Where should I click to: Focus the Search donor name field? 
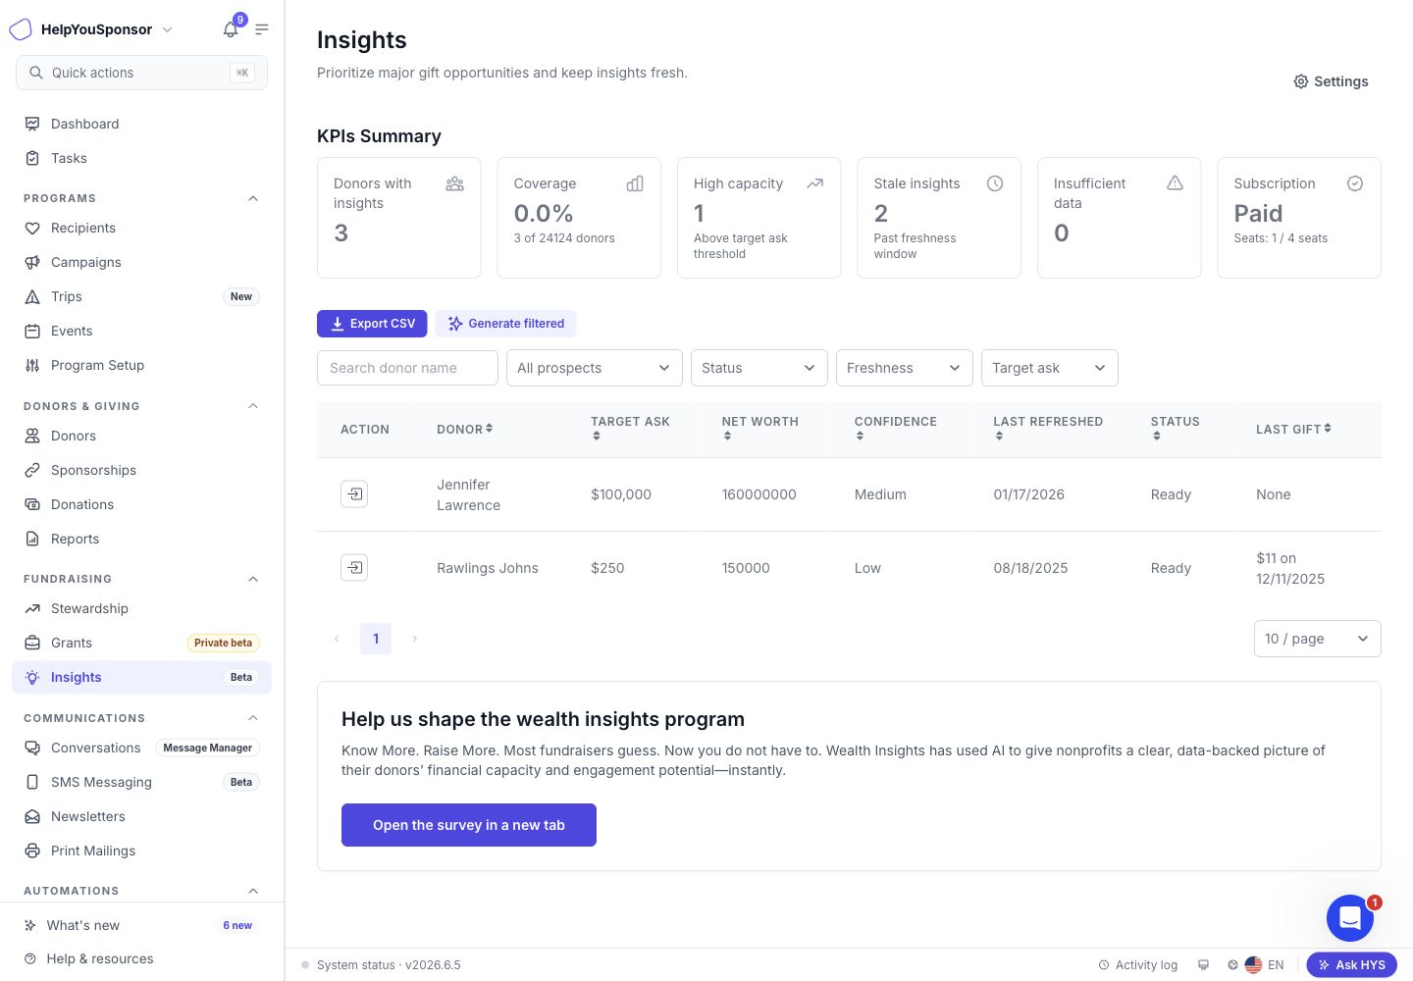407,368
